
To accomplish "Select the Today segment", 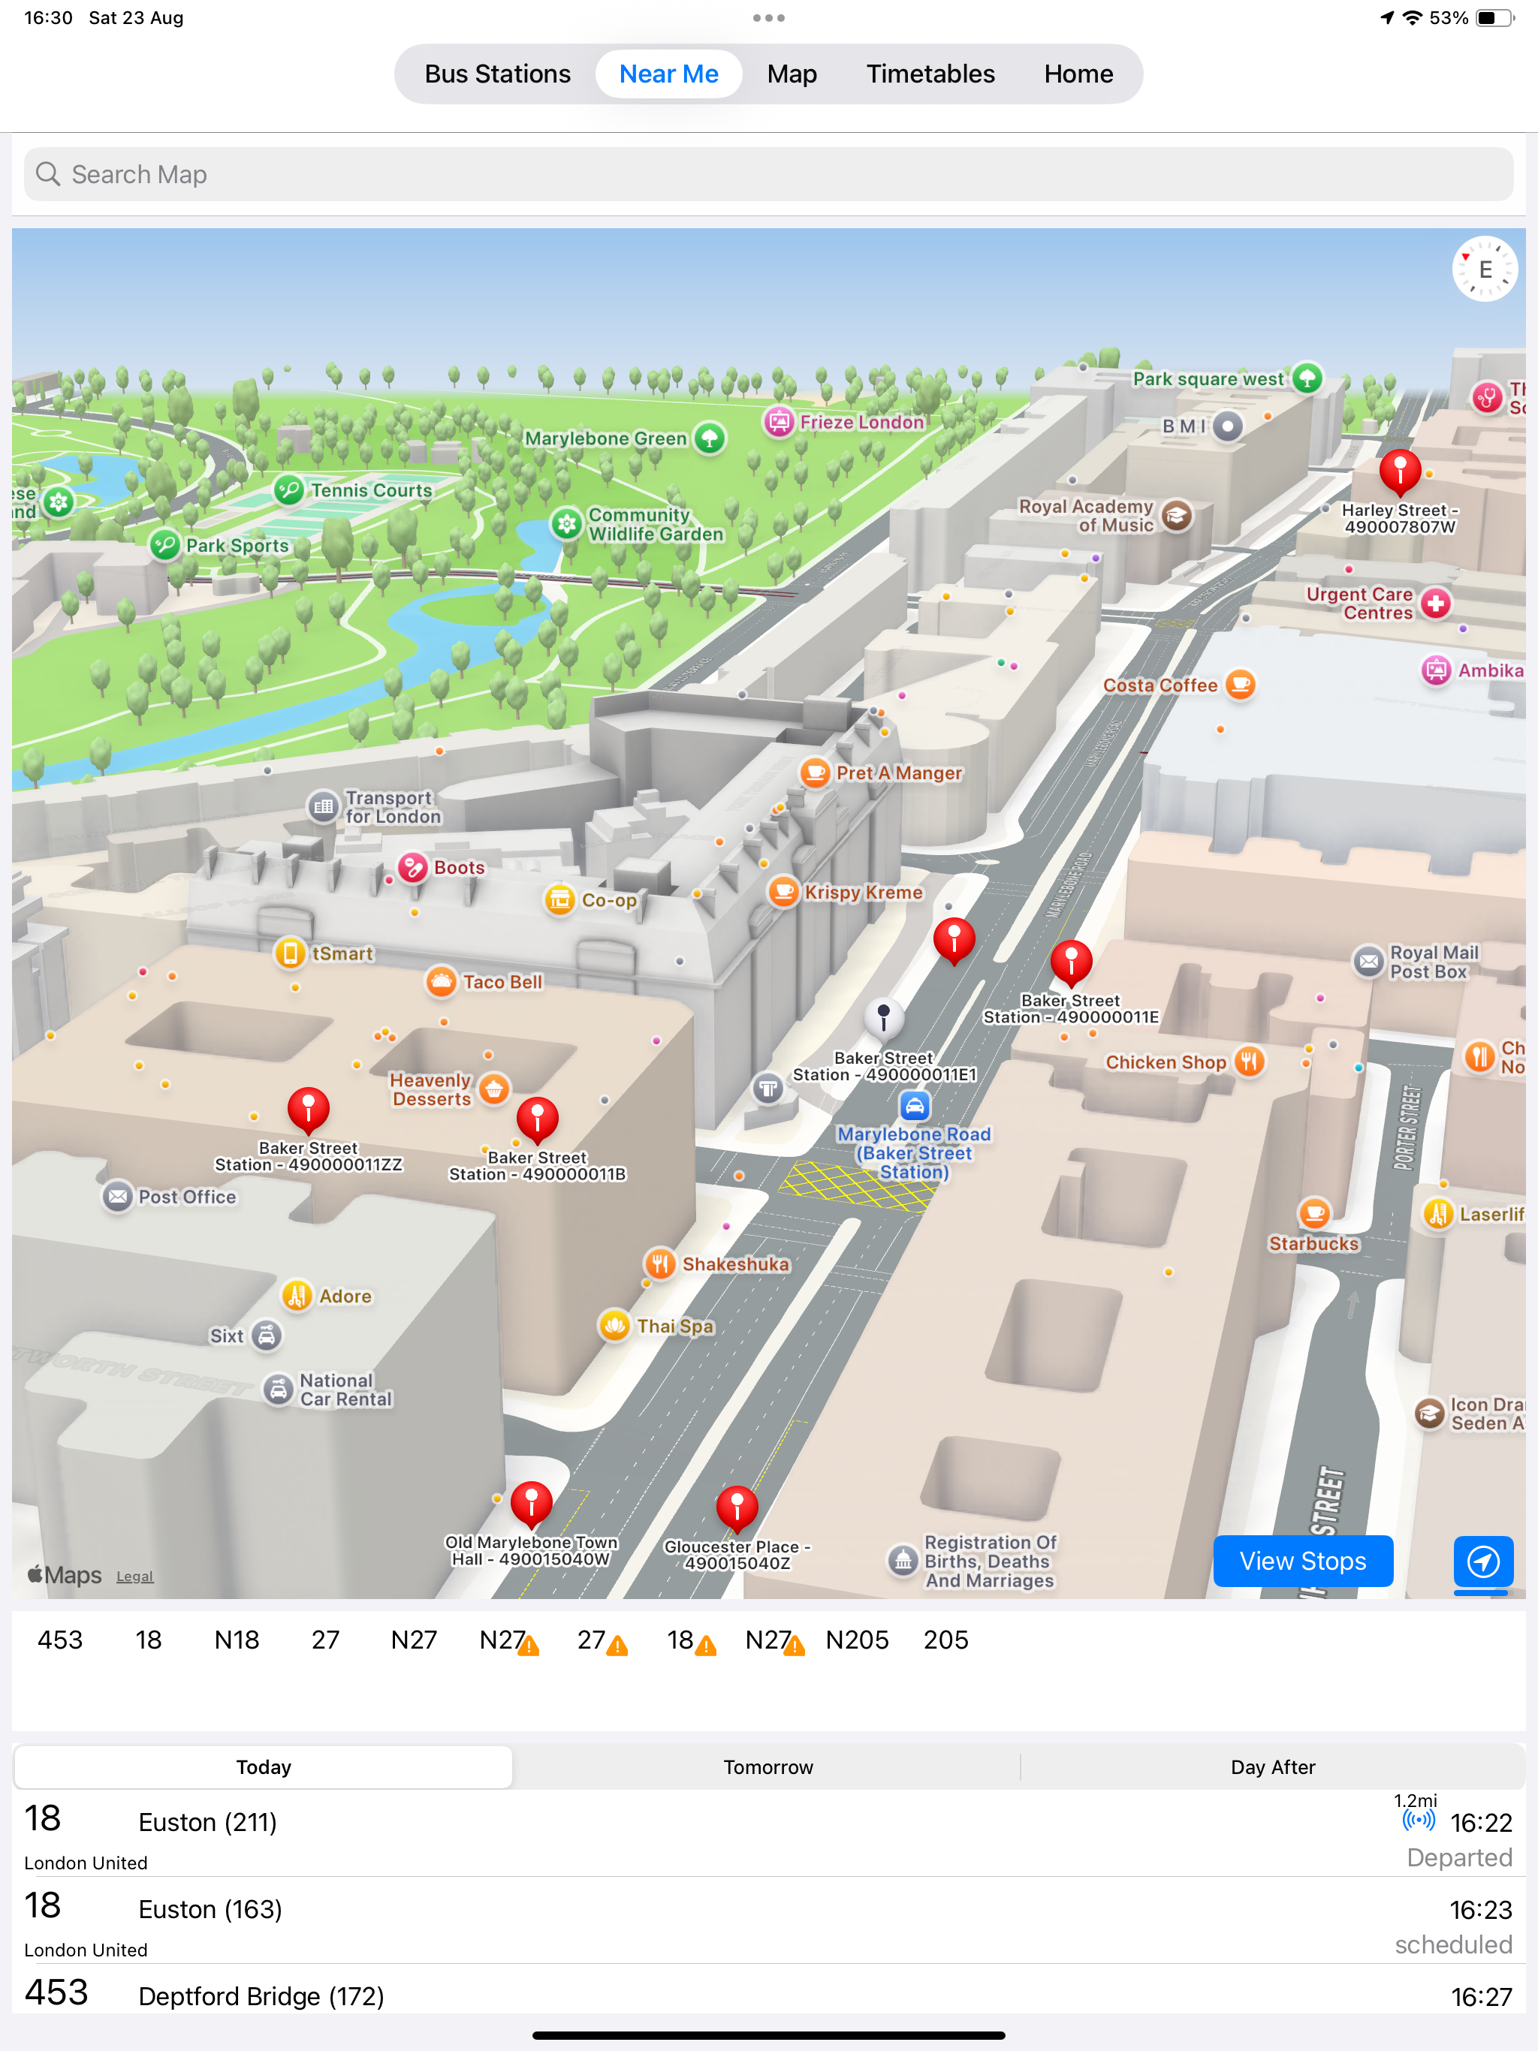I will pyautogui.click(x=264, y=1767).
